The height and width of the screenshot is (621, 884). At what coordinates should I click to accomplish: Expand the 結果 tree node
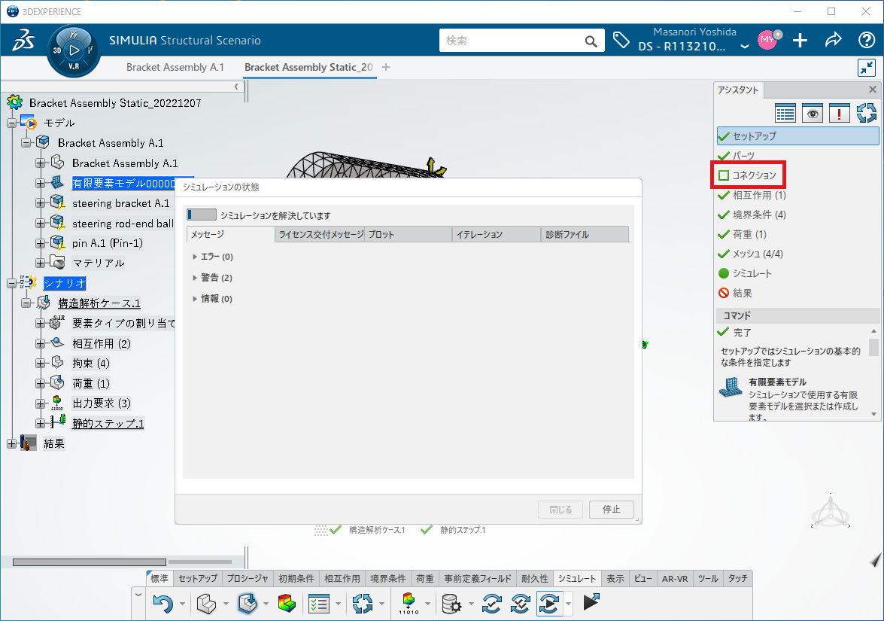[x=11, y=444]
